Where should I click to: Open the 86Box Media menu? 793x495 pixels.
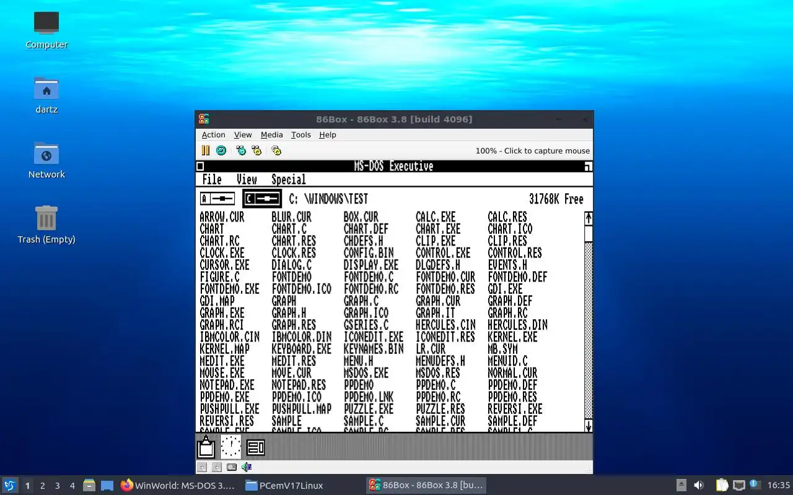coord(271,135)
